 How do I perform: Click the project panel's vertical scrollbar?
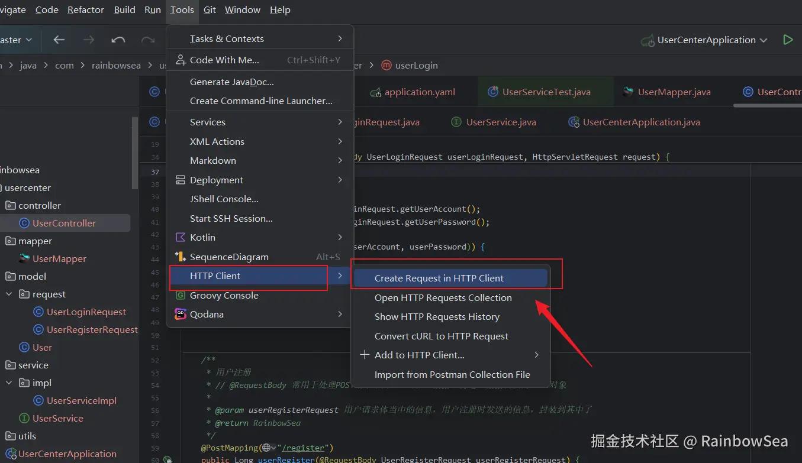point(136,154)
